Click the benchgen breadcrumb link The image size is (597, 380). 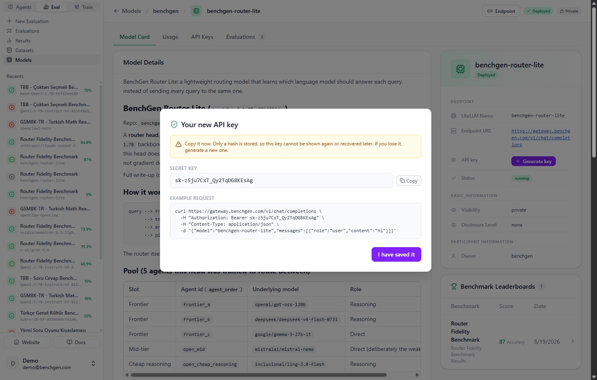tap(166, 11)
